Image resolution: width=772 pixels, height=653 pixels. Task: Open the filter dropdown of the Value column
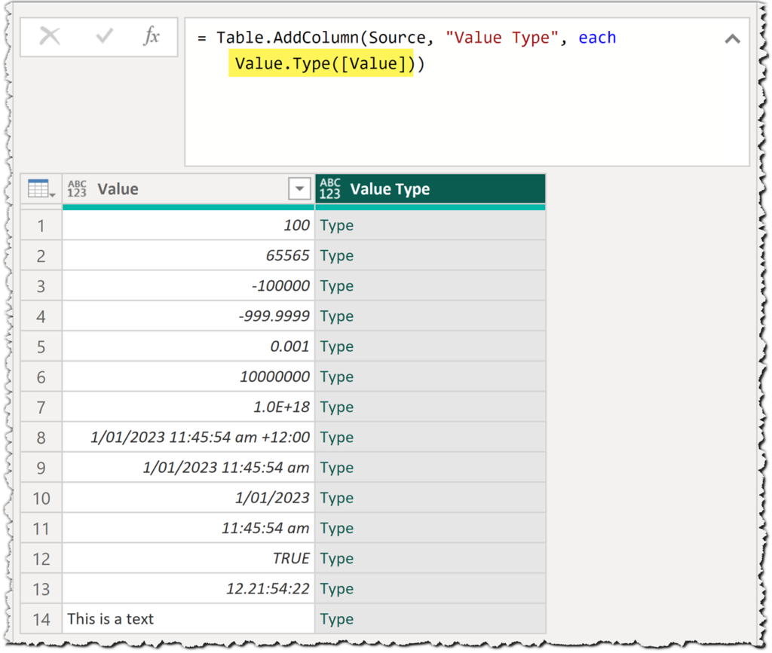(x=299, y=189)
